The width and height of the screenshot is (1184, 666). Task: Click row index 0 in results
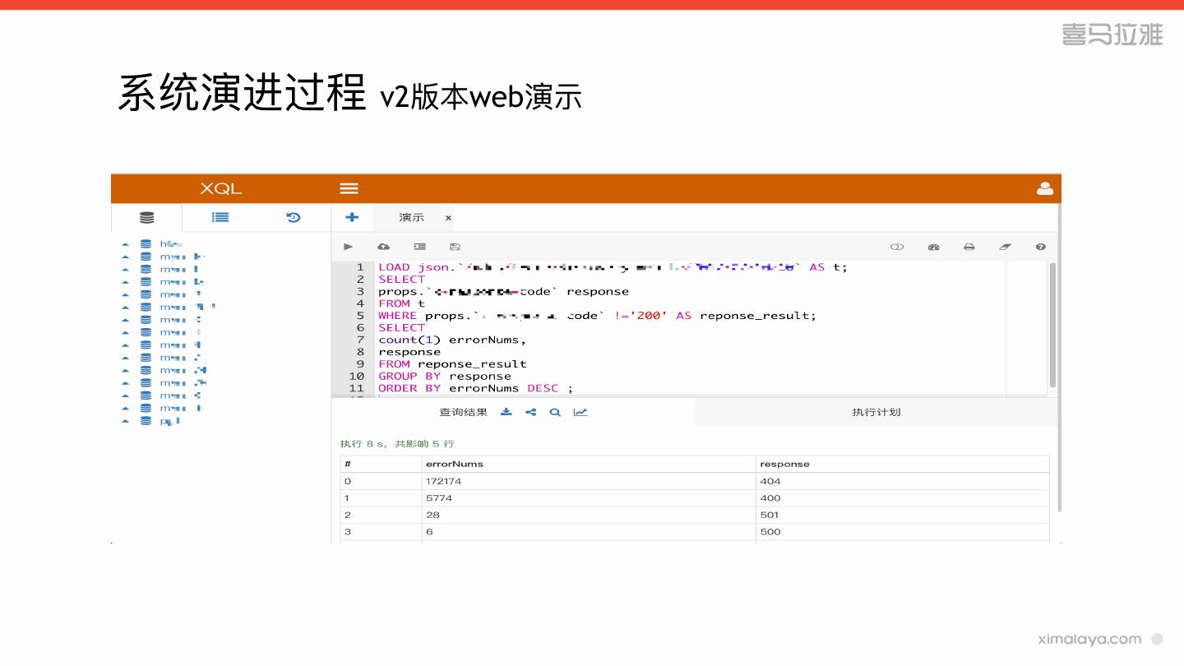[x=381, y=481]
